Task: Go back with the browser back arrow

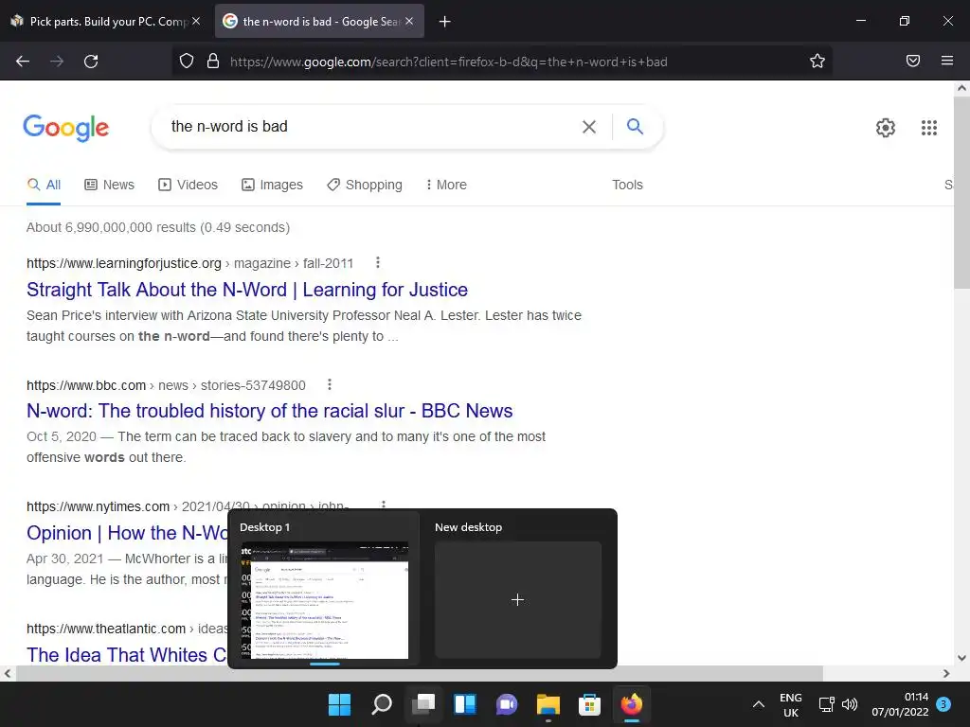Action: pos(23,62)
